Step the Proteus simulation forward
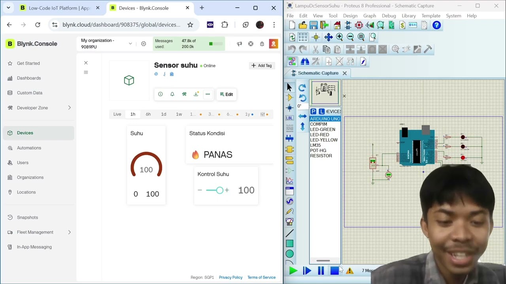 (307, 271)
